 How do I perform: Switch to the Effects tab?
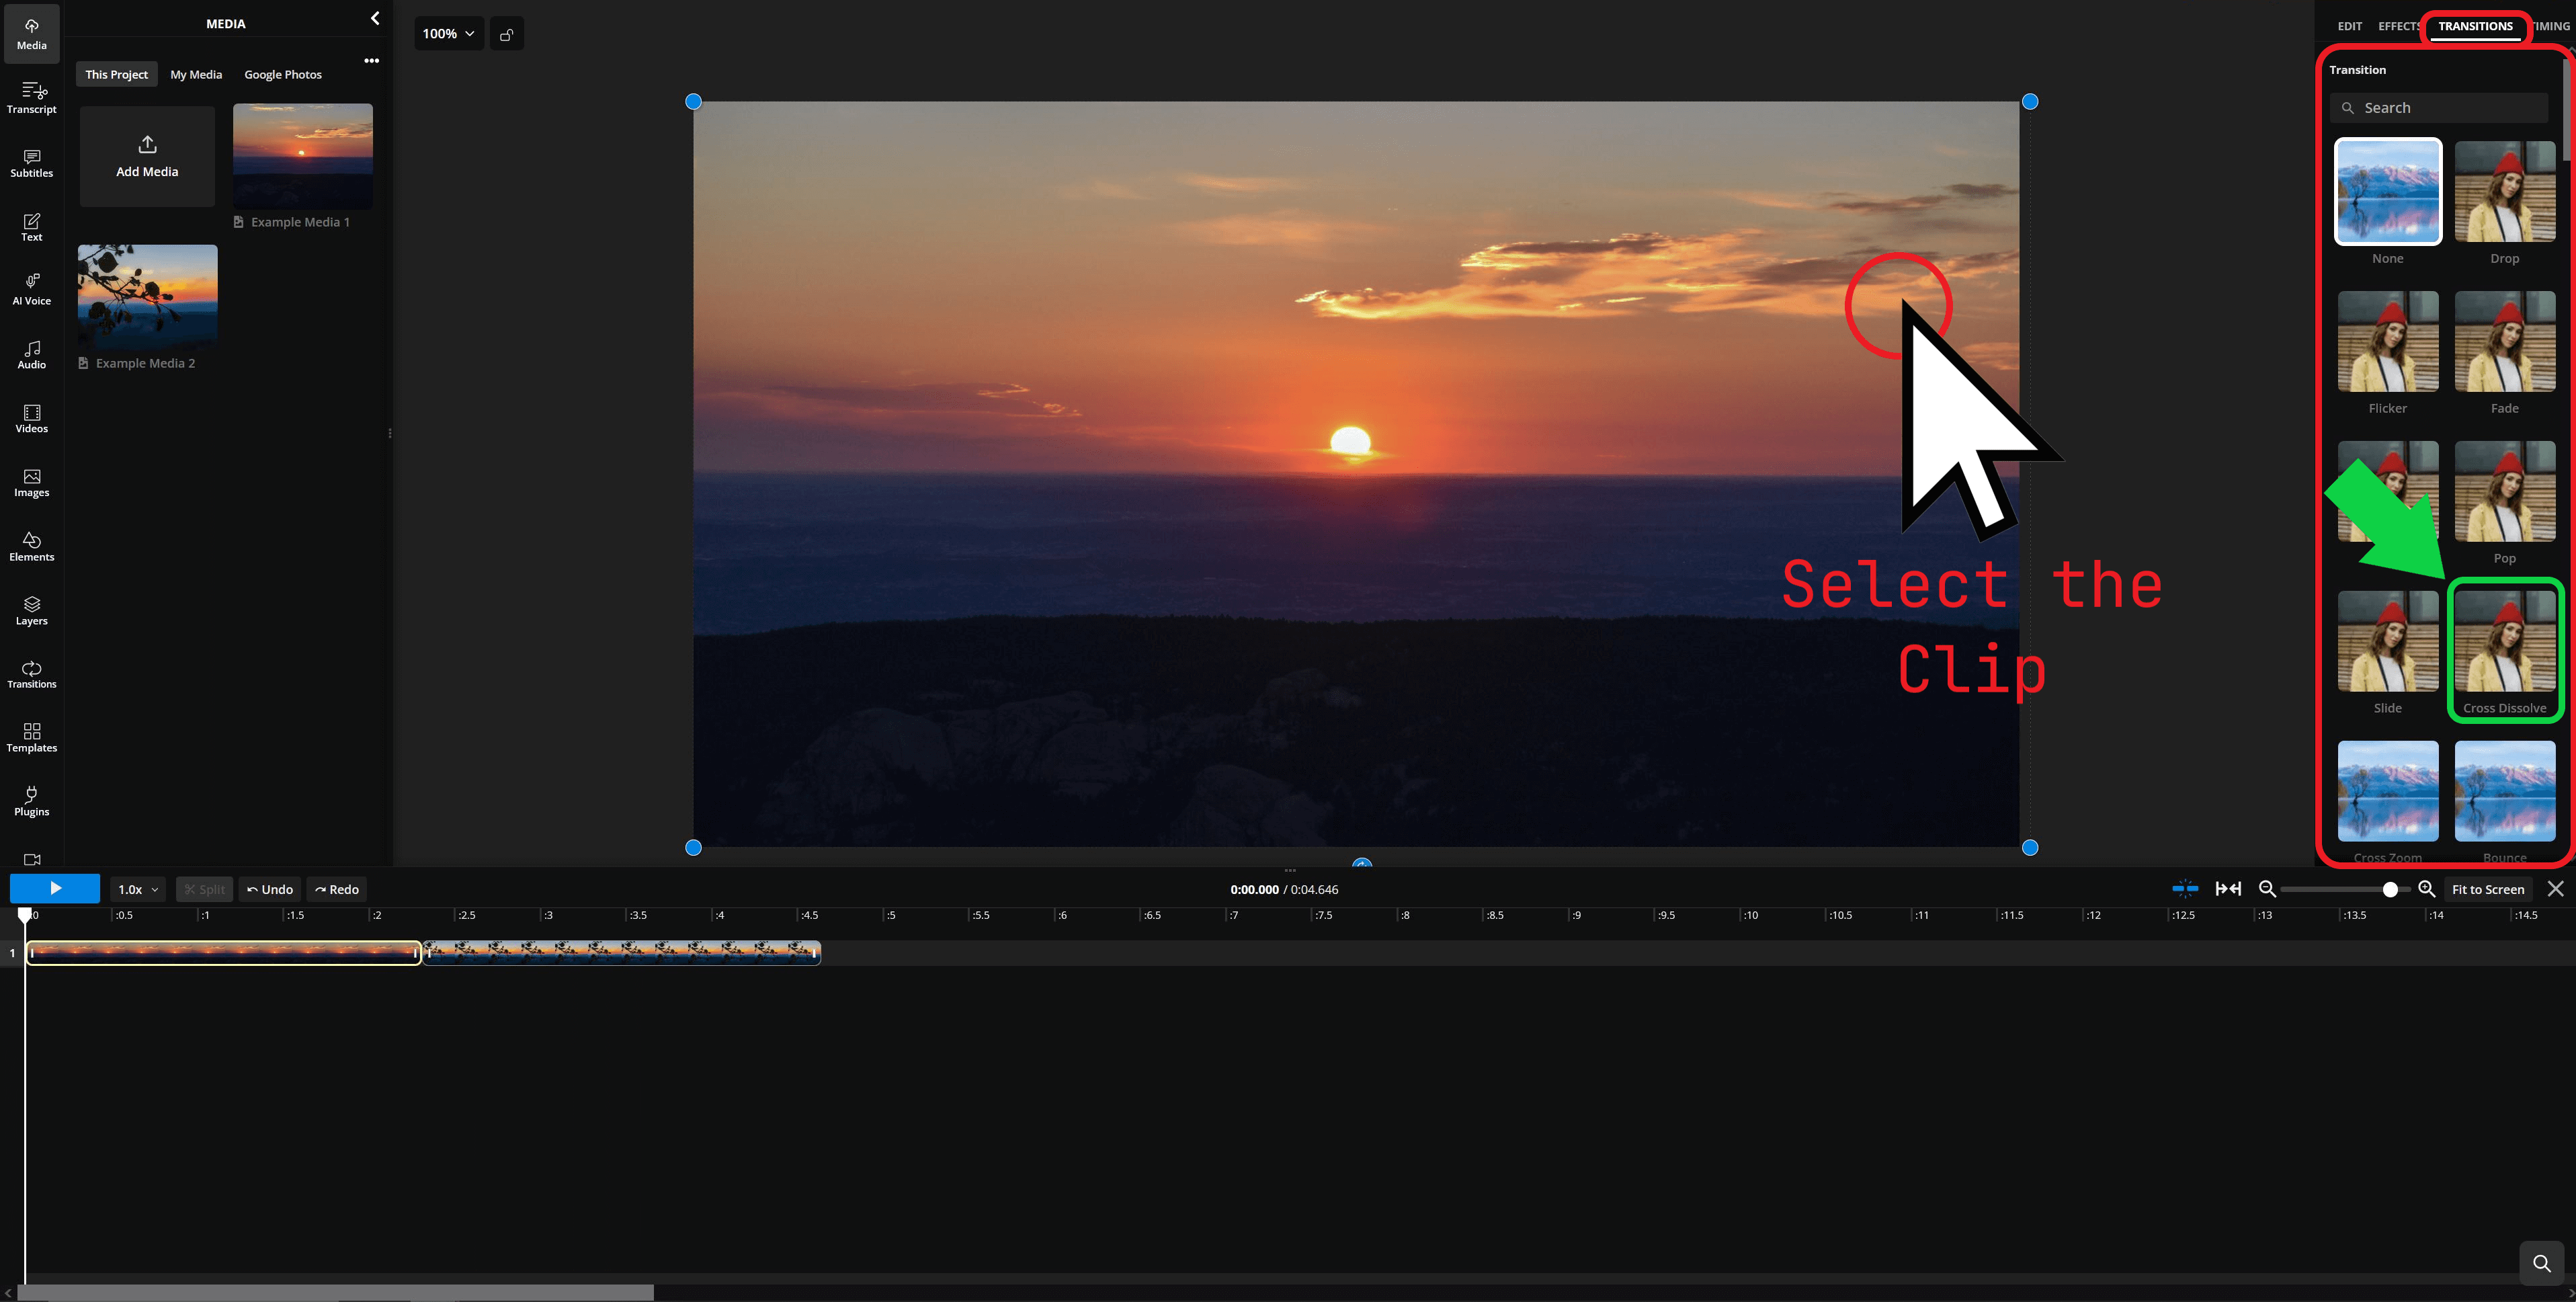2397,26
